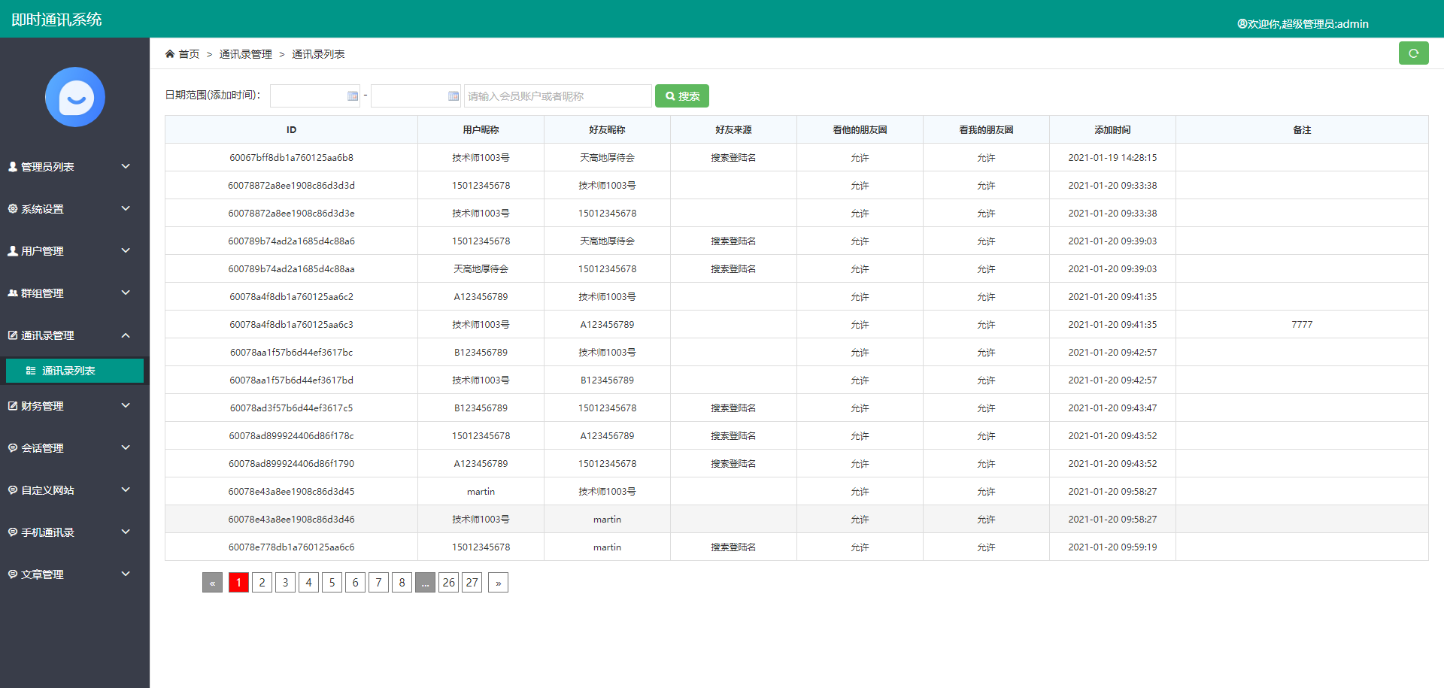The width and height of the screenshot is (1444, 688).
Task: Select 通讯录列表 in the sidebar menu
Action: [x=74, y=370]
